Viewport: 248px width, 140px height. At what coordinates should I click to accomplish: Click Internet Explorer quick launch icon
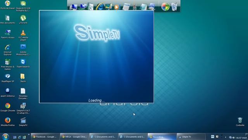[x=19, y=137]
